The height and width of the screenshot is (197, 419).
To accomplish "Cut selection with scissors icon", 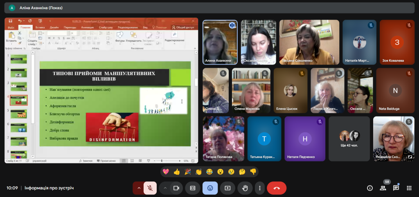I will point(20,33).
